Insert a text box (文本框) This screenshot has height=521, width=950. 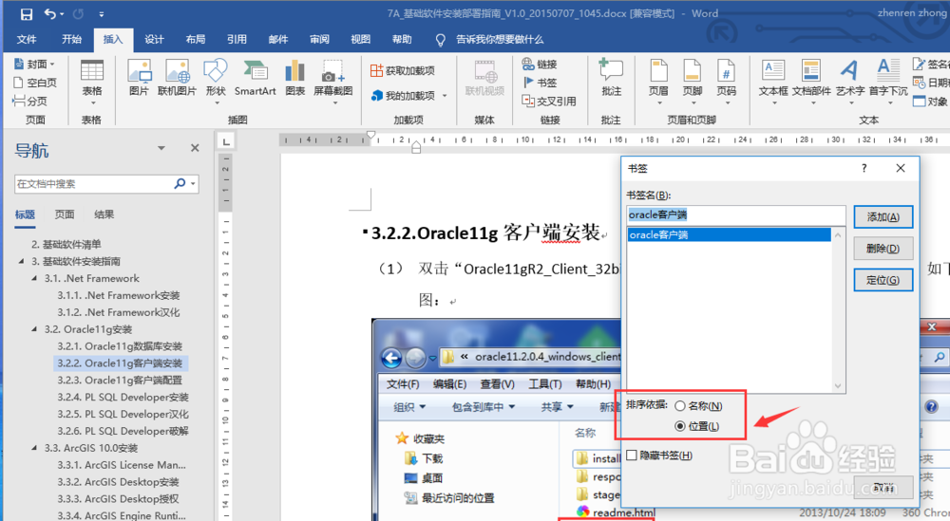click(773, 81)
